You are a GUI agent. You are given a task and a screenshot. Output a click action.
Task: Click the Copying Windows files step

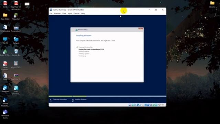pos(86,47)
